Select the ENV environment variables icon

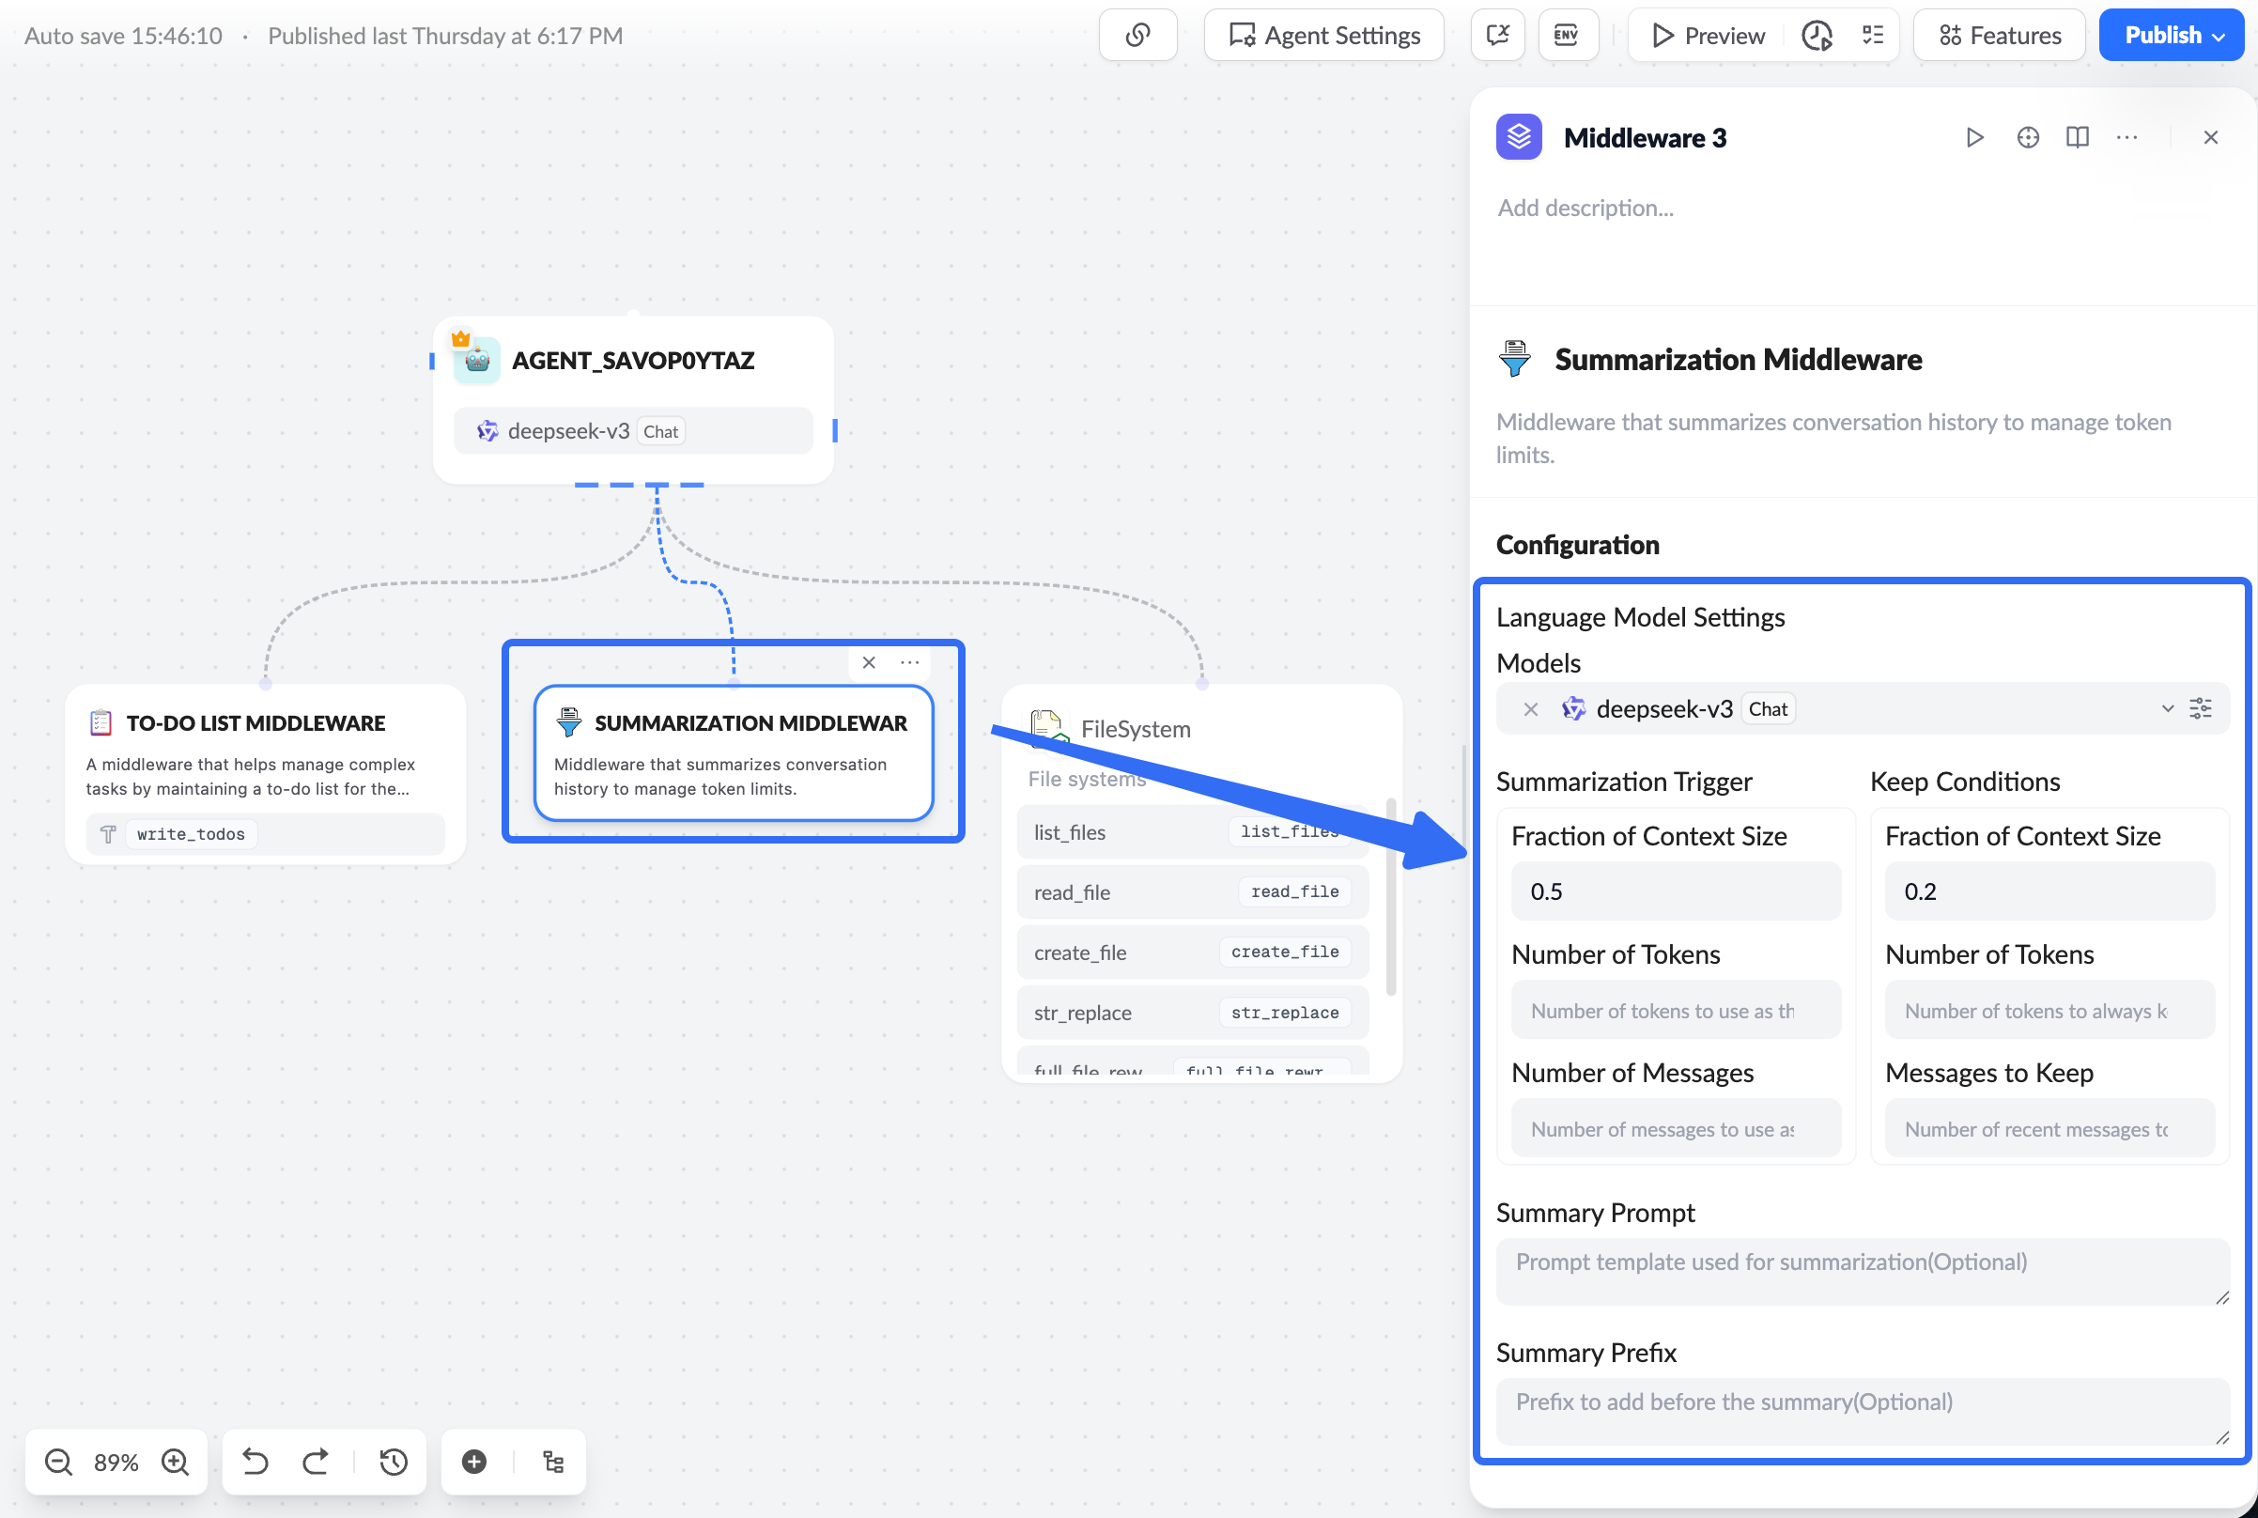[1567, 35]
